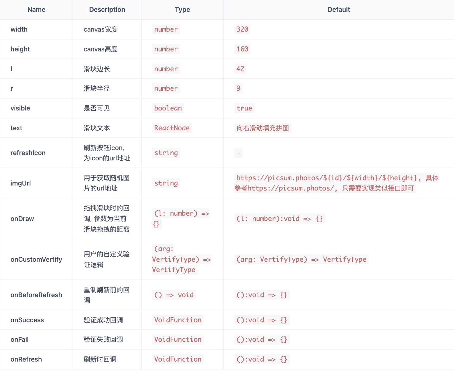This screenshot has height=371, width=454.
Task: Select the 'onBeforeRefresh' property name
Action: click(x=36, y=295)
